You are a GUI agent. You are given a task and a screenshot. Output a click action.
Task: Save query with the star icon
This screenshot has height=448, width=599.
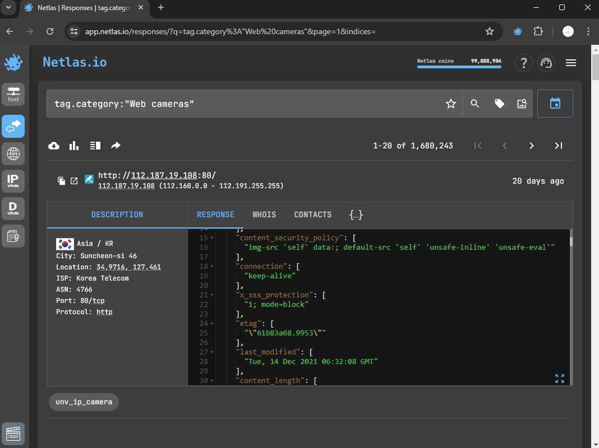pyautogui.click(x=451, y=104)
